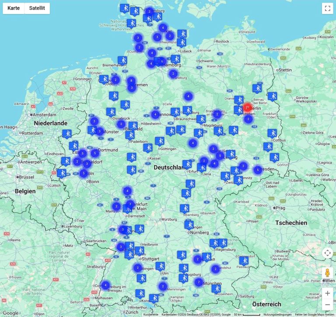Select hockey marker near Bamberg

pyautogui.click(x=185, y=209)
